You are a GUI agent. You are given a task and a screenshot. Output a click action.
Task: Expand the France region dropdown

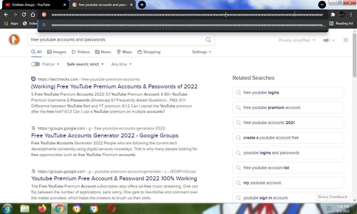[x=51, y=64]
